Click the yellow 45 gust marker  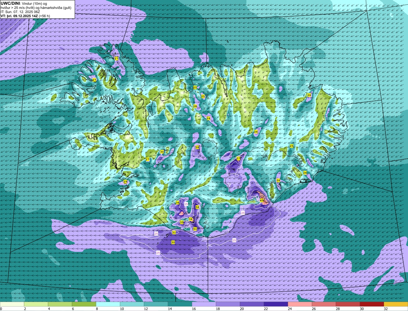[262, 200]
